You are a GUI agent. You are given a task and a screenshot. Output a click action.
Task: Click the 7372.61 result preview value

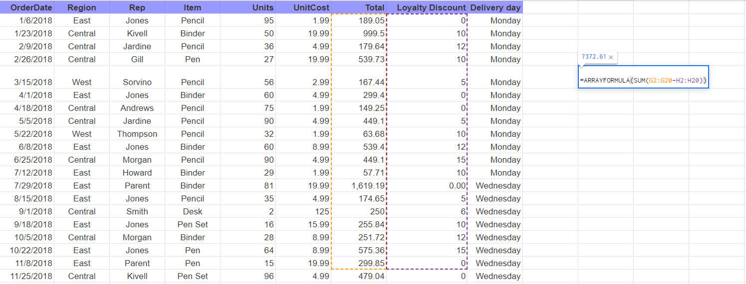click(x=594, y=57)
